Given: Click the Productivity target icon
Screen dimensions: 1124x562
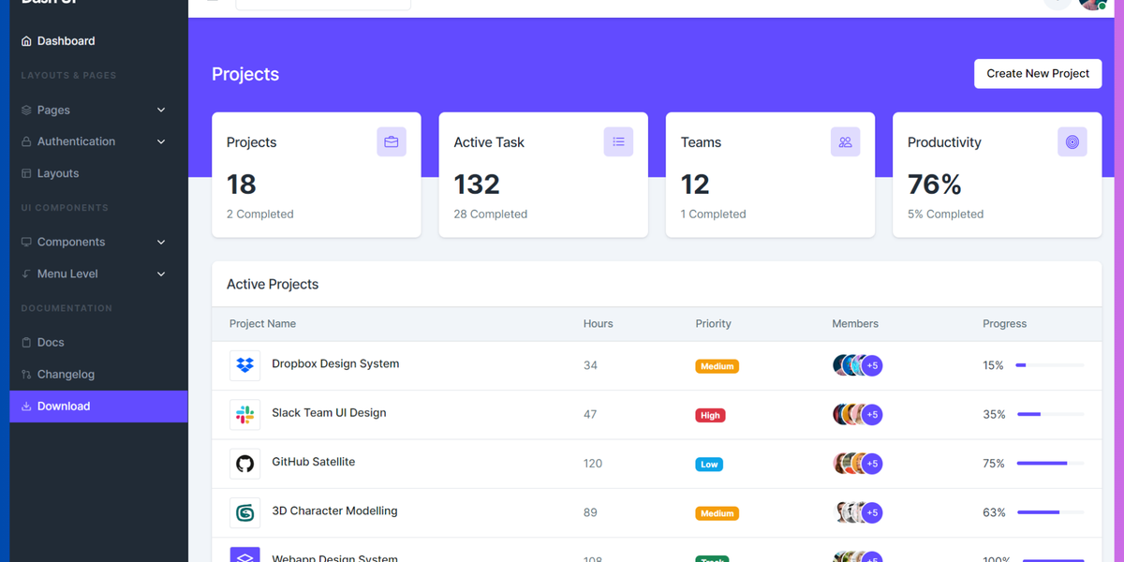Looking at the screenshot, I should (x=1072, y=141).
